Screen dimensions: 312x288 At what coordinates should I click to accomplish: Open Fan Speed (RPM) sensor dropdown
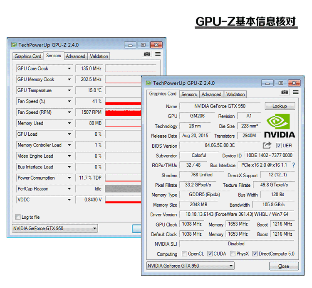click(x=69, y=112)
